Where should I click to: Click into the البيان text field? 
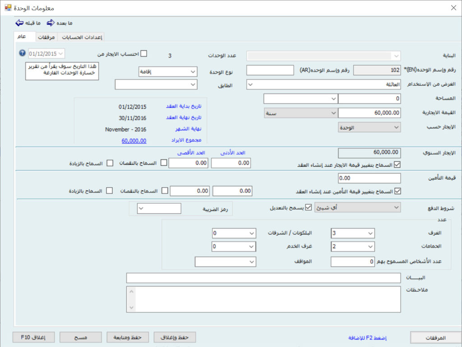click(x=263, y=277)
